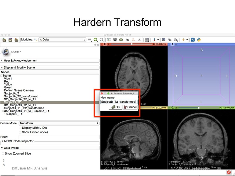Toggle the Show Zoomed Slice checkbox
Screen dimensions: 235x176
[x=3, y=154]
